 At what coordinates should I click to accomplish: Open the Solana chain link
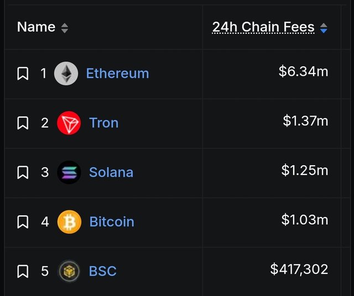pyautogui.click(x=111, y=172)
